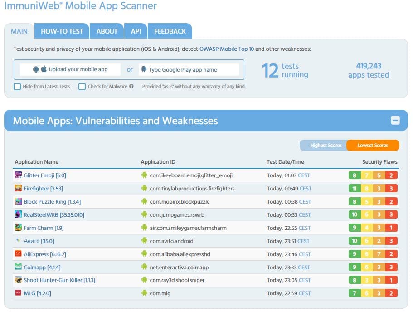Open AliExpress [6.16.2] report link
The width and height of the screenshot is (413, 312).
click(x=45, y=254)
